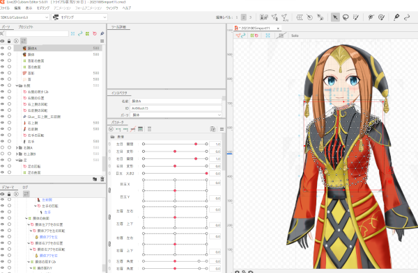
Task: Click the parts search input field
Action: 37,34
